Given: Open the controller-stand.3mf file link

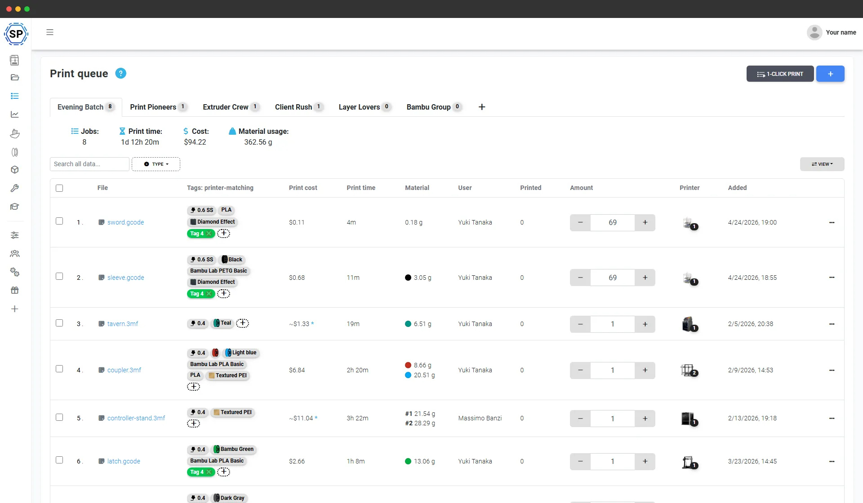Looking at the screenshot, I should pos(136,418).
